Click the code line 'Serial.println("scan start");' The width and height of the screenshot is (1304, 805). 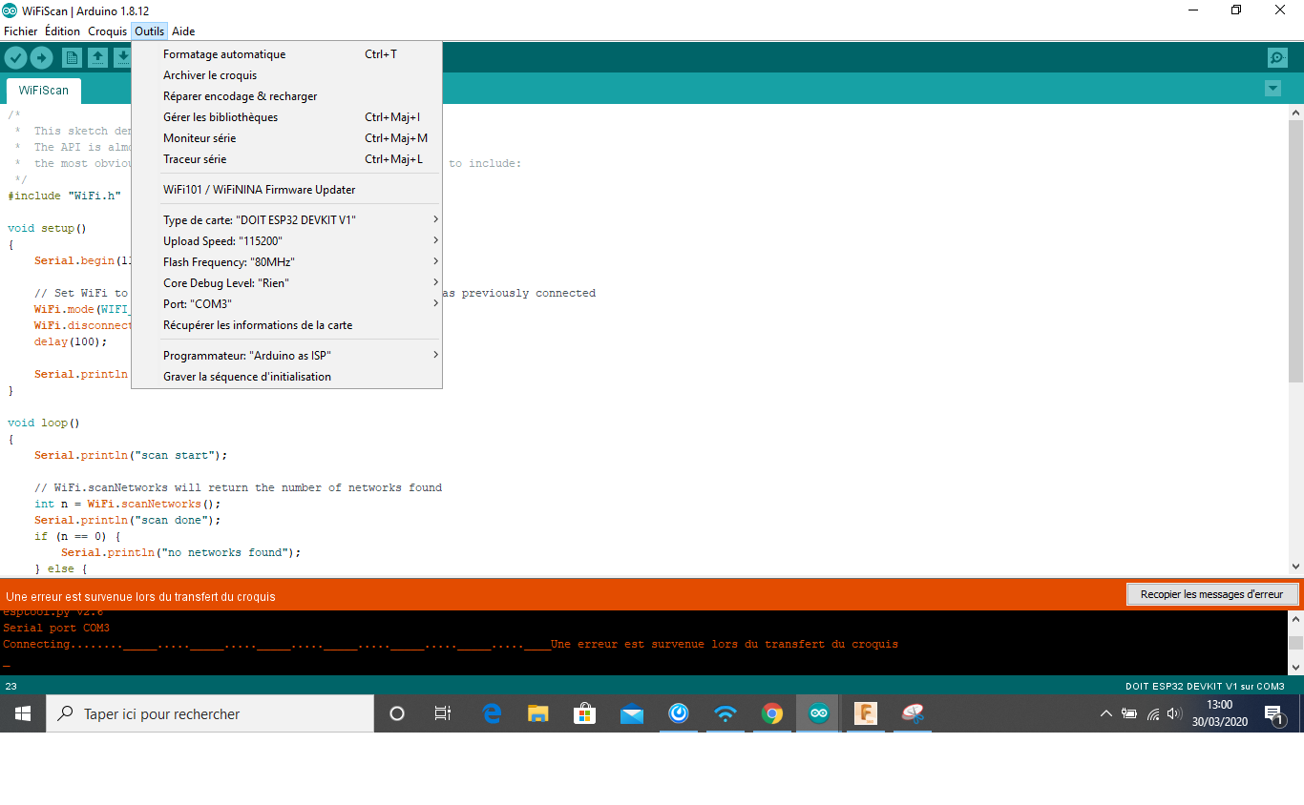131,455
